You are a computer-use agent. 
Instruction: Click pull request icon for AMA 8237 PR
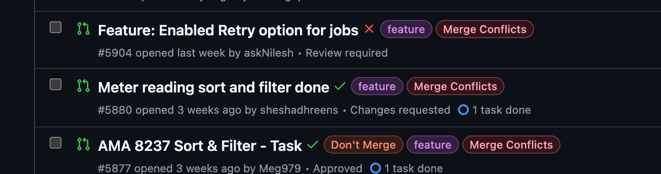click(x=83, y=144)
